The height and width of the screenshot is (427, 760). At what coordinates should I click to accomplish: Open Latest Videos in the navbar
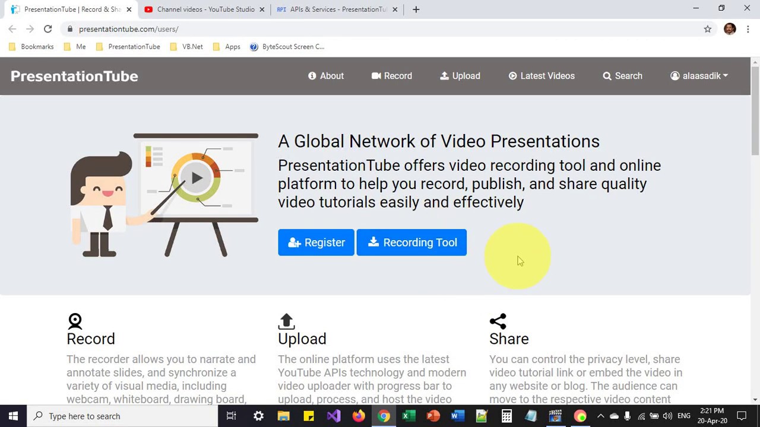541,76
